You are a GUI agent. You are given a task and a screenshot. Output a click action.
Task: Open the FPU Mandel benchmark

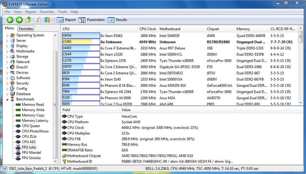tap(31, 153)
